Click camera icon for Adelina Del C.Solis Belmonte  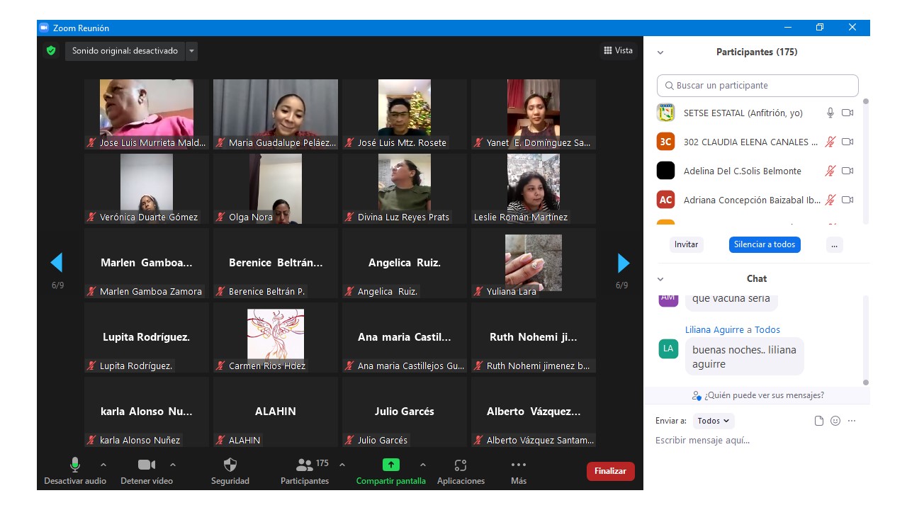(847, 171)
